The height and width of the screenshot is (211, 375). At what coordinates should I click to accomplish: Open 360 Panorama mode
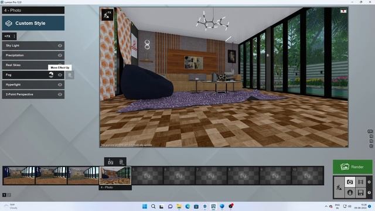click(350, 193)
